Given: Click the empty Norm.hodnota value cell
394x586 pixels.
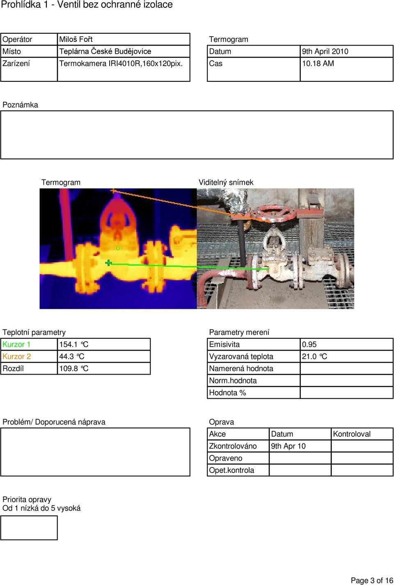Looking at the screenshot, I should [347, 381].
